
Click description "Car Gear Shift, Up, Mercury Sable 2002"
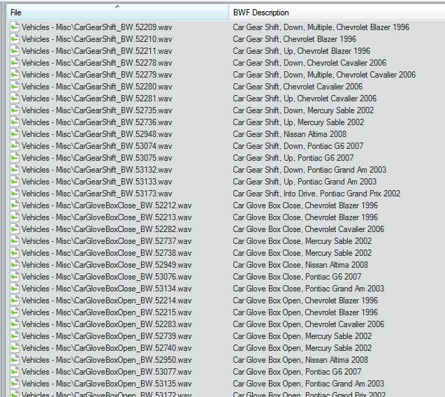[x=298, y=122]
